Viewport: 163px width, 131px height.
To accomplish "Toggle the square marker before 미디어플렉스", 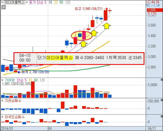I will (x=2, y=2).
